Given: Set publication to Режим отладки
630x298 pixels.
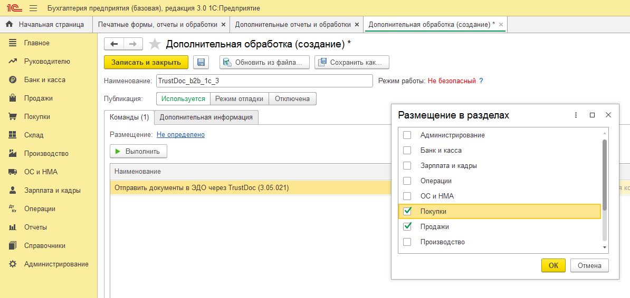Looking at the screenshot, I should 239,98.
